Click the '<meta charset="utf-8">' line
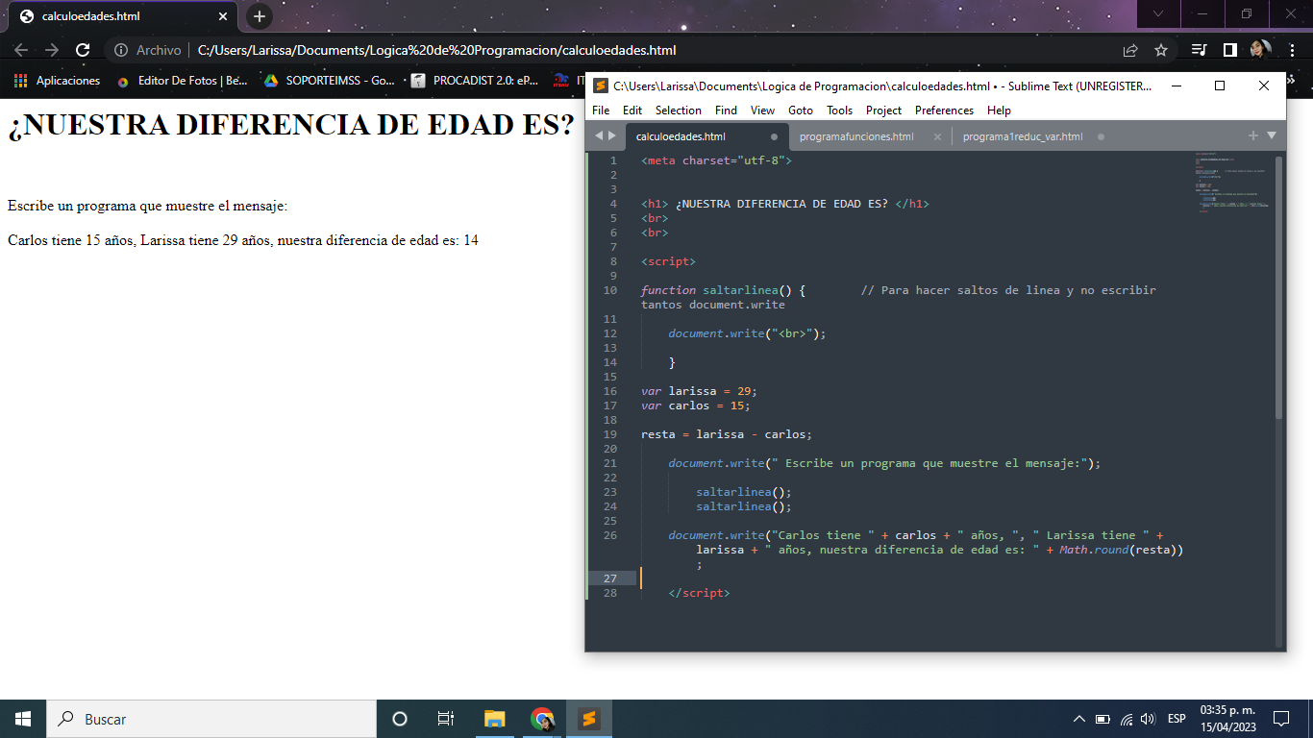This screenshot has height=738, width=1313. pos(716,160)
